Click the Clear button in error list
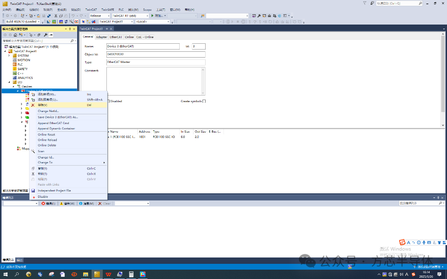The image size is (447, 279). (104, 204)
